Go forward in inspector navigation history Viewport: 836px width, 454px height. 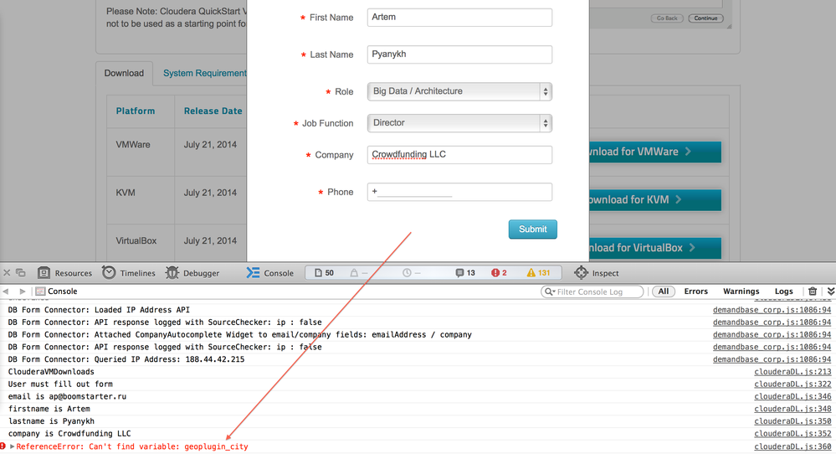[23, 291]
